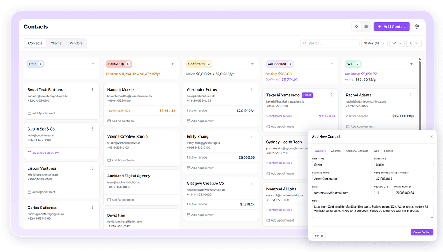The image size is (443, 252).
Task: Add appointment for Rachel Adams
Action: click(360, 126)
